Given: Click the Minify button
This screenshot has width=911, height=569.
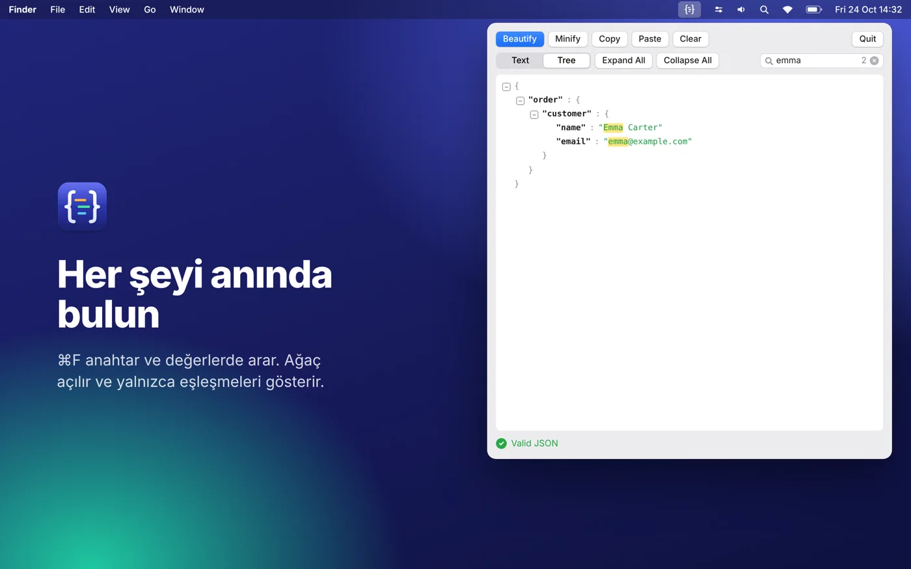Looking at the screenshot, I should [x=567, y=39].
